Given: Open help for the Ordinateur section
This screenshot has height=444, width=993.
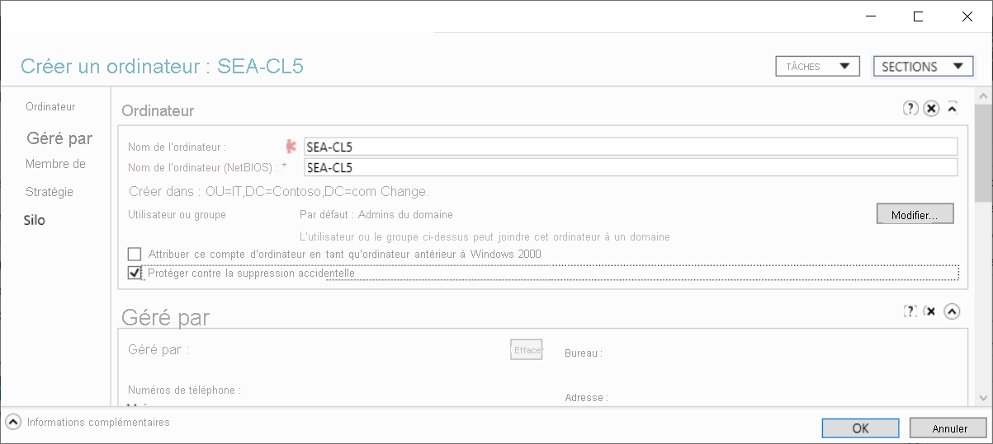Looking at the screenshot, I should coord(910,108).
